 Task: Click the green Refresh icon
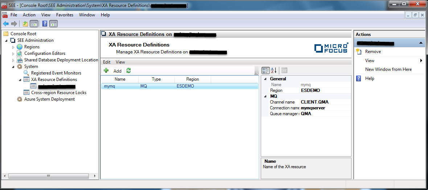pyautogui.click(x=128, y=70)
